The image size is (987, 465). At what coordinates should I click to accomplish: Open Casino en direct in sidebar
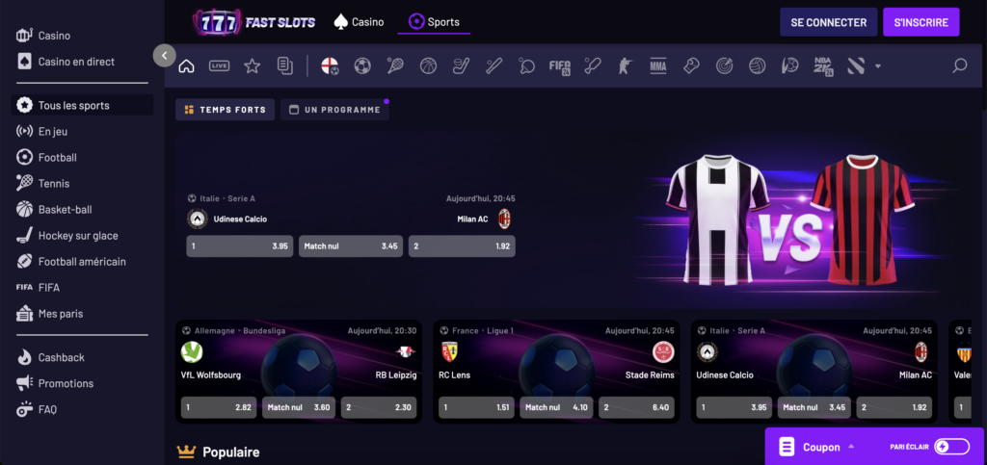(x=82, y=62)
